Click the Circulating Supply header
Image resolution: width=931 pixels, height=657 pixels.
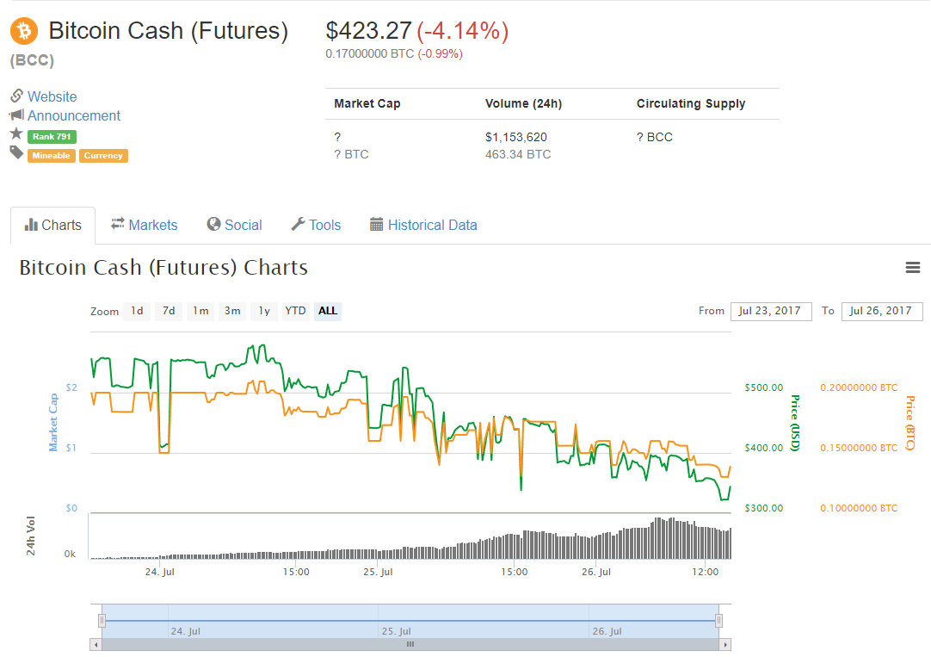pos(691,104)
